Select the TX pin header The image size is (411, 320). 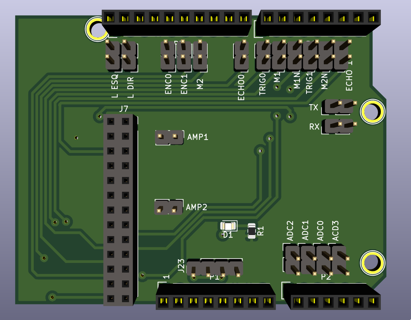339,107
